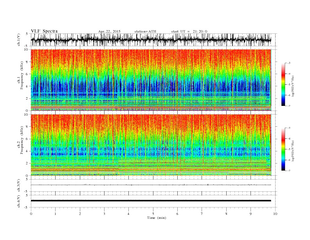Click the 'ch.1(V)' axis label

(x=19, y=40)
